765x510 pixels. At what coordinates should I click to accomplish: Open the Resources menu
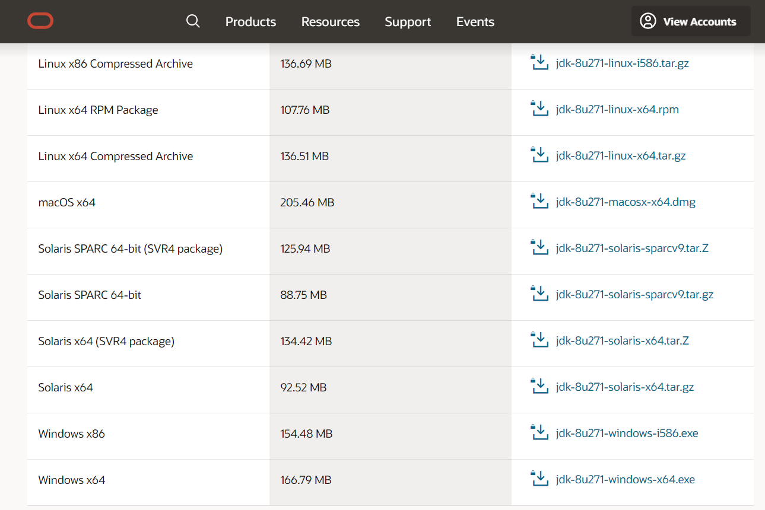pos(331,22)
